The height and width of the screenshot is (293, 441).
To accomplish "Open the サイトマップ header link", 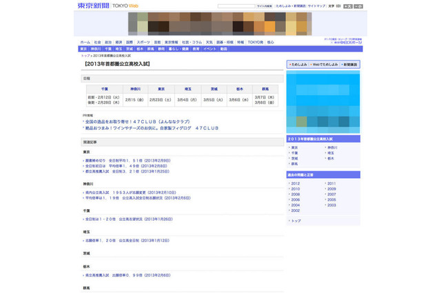I will coord(316,6).
